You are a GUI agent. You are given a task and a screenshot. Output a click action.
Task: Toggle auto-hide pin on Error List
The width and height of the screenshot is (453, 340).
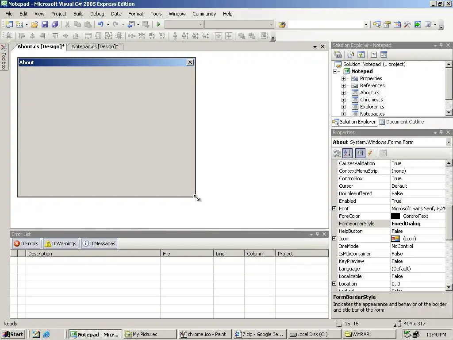pyautogui.click(x=317, y=234)
